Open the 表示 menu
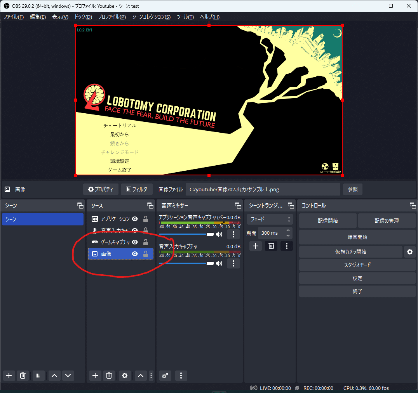 [60, 17]
